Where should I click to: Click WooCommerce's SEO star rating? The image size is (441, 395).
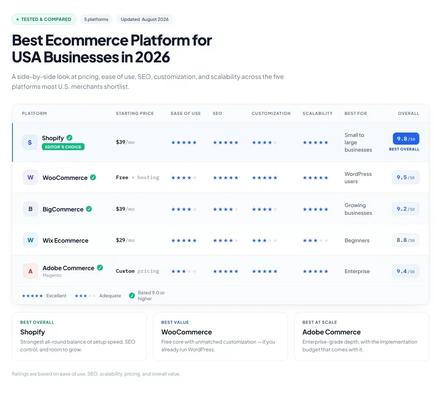226,178
